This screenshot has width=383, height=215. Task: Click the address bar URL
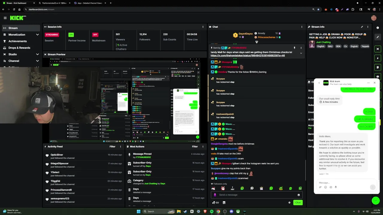pyautogui.click(x=42, y=9)
